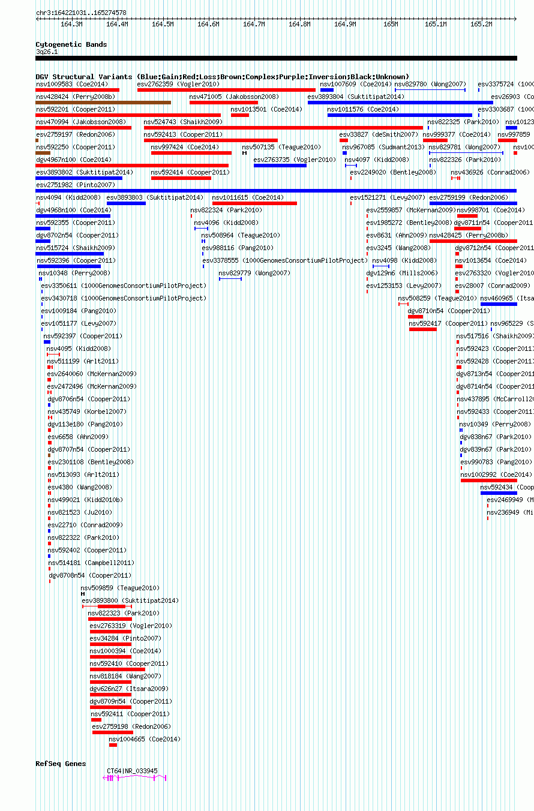Image resolution: width=534 pixels, height=811 pixels.
Task: Select variant esv2762359 (Vogler2010)
Action: coord(178,84)
